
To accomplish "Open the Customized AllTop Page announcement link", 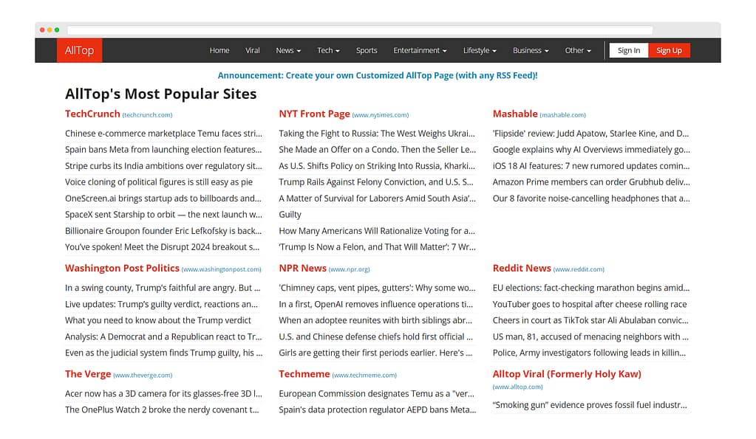I will click(x=378, y=75).
